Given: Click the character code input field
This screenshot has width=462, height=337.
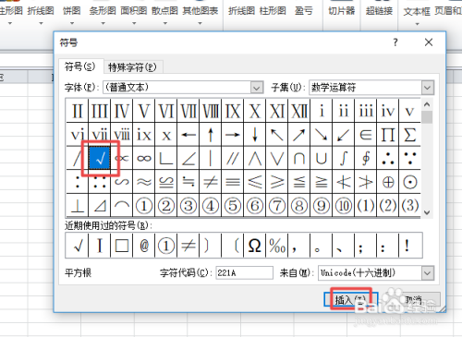Looking at the screenshot, I should click(x=244, y=273).
